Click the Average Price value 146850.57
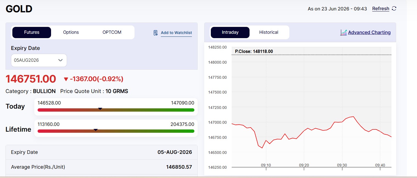The image size is (417, 178). pos(179,167)
